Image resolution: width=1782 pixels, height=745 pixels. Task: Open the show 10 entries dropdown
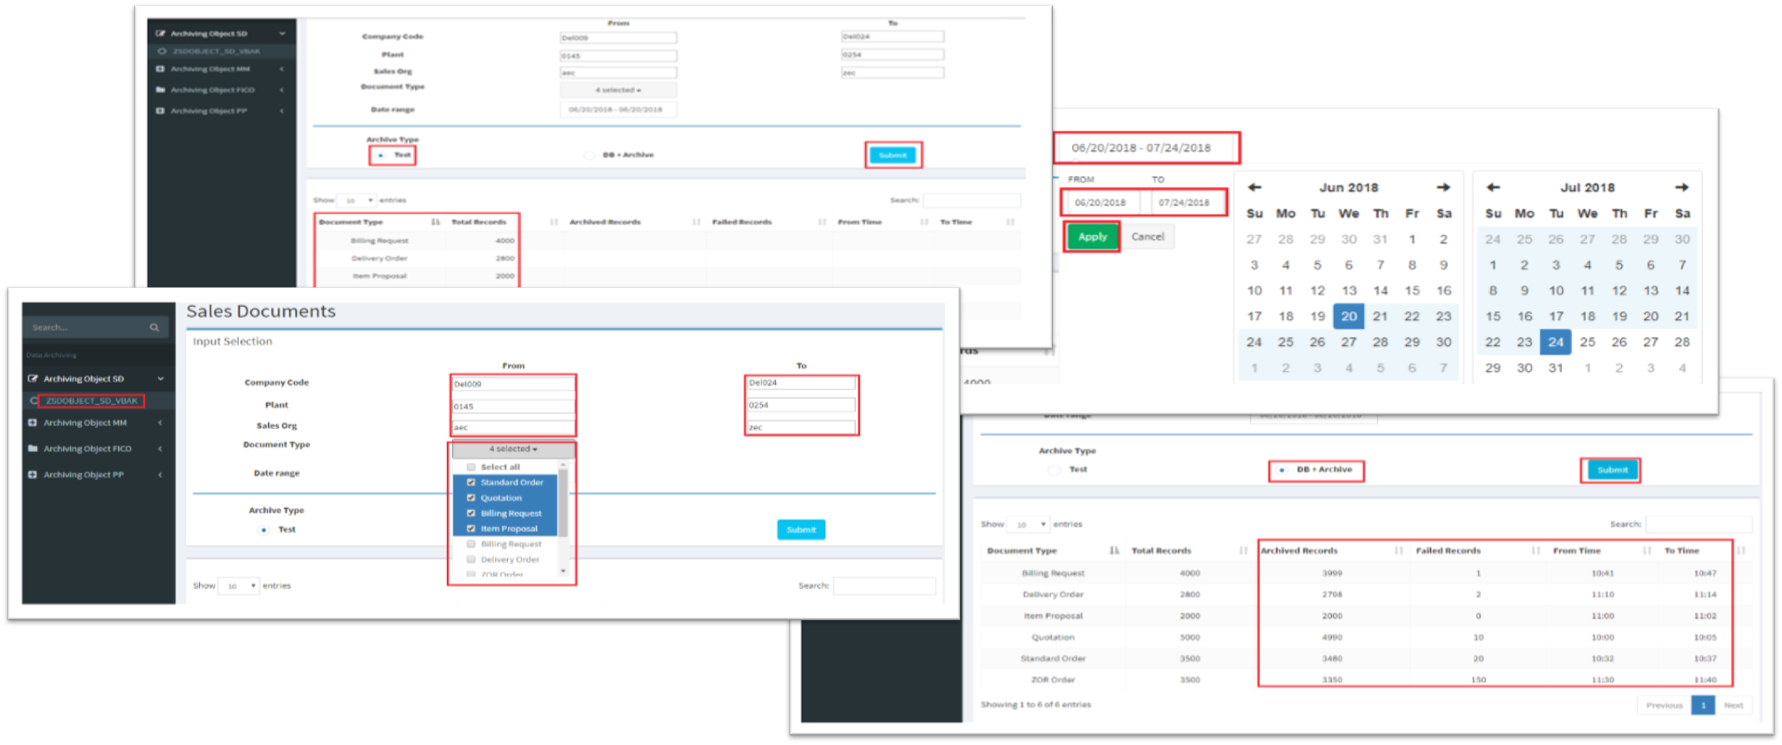238,586
